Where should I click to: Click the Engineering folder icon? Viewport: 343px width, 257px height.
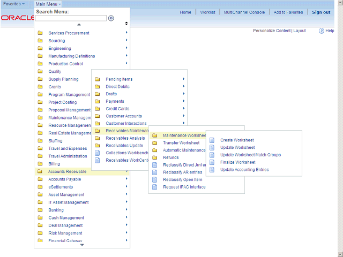[40, 48]
